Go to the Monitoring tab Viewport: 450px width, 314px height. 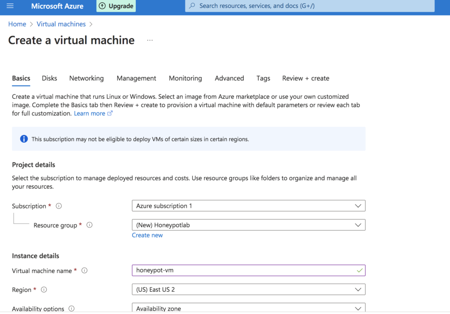185,78
